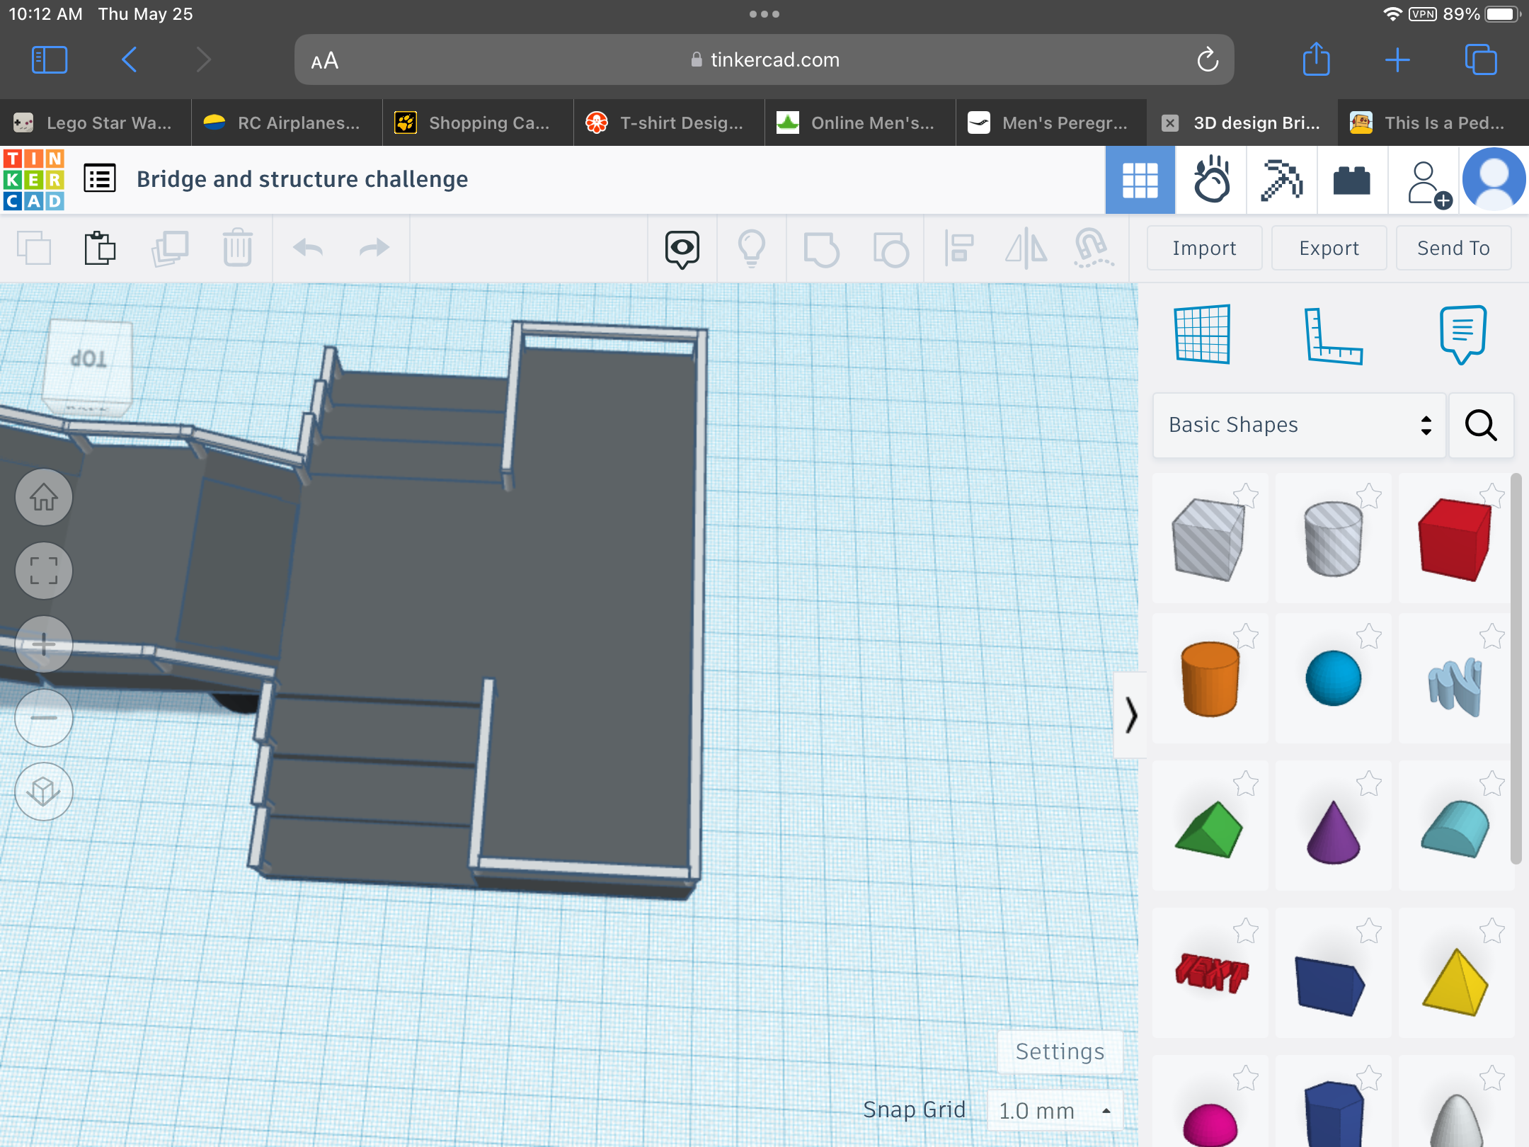Screen dimensions: 1529x1147
Task: Select the Ruler tool
Action: tap(1332, 336)
